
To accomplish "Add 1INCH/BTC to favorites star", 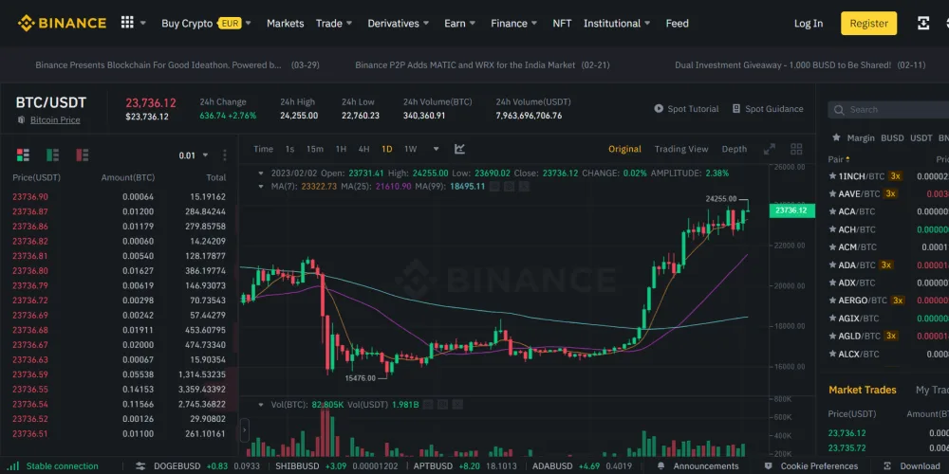I will click(832, 176).
